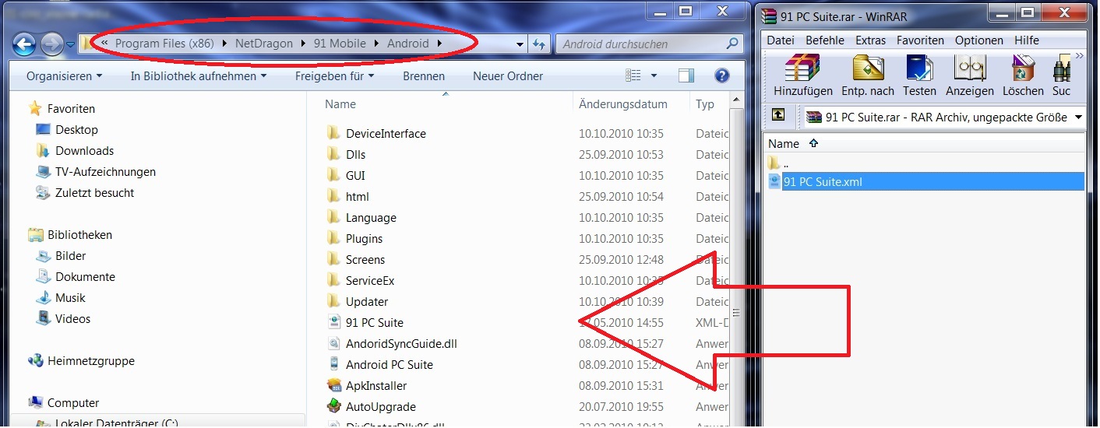Open Downloads in the sidebar
The image size is (1100, 428).
point(84,151)
